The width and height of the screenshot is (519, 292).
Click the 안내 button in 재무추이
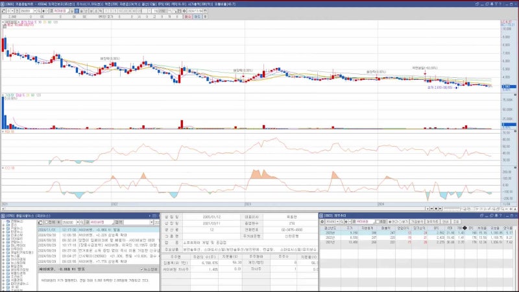445,222
